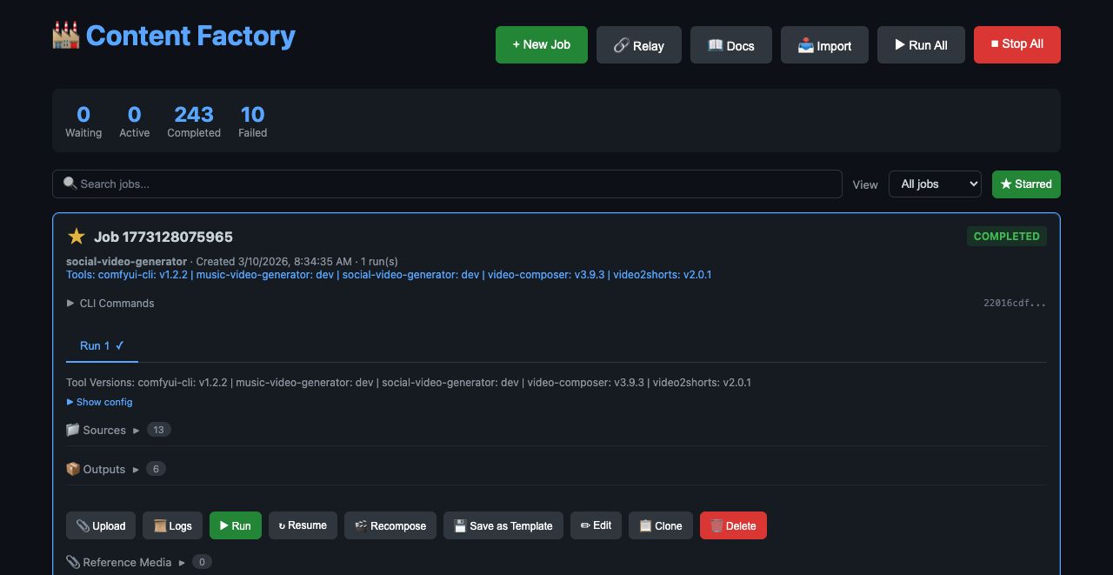Click the chain-link icon on Relay button
1113x575 pixels.
[x=623, y=44]
